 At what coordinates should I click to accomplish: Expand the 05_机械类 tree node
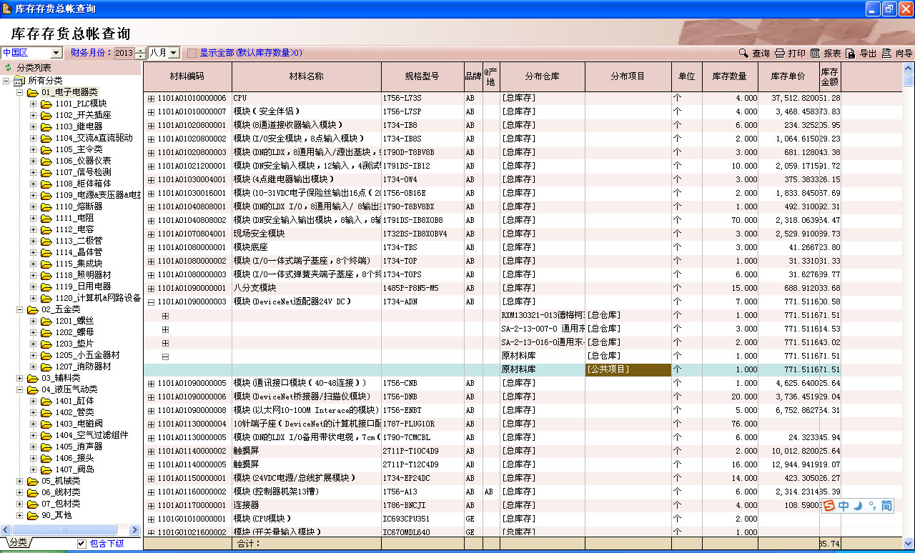(19, 481)
